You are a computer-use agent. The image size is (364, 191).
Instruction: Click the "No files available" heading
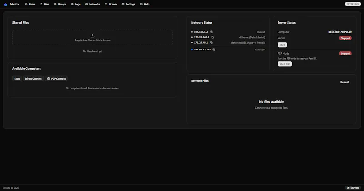271,102
